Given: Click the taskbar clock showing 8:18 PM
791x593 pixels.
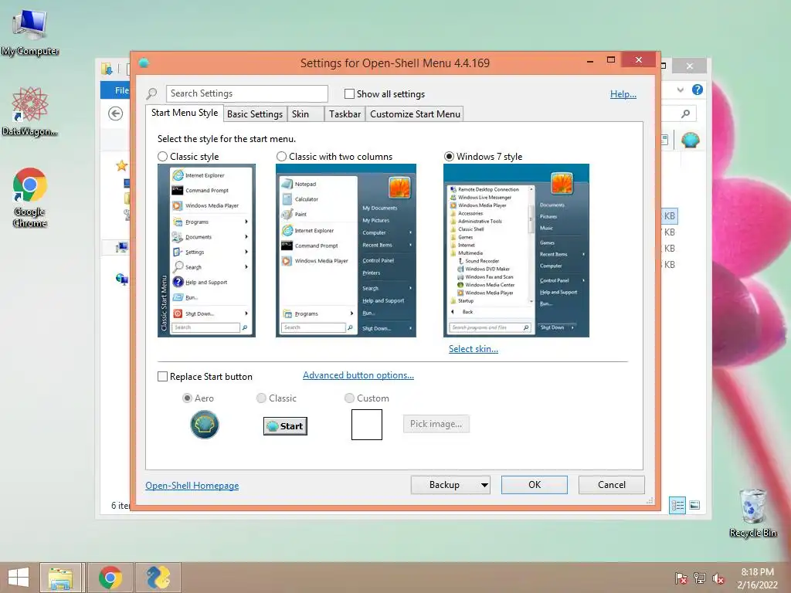Looking at the screenshot, I should (x=757, y=578).
